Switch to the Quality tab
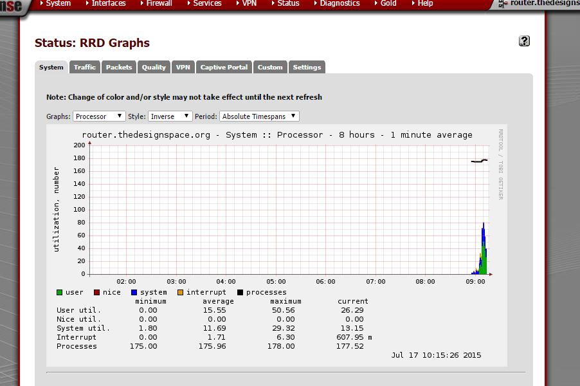The image size is (580, 386). tap(154, 68)
